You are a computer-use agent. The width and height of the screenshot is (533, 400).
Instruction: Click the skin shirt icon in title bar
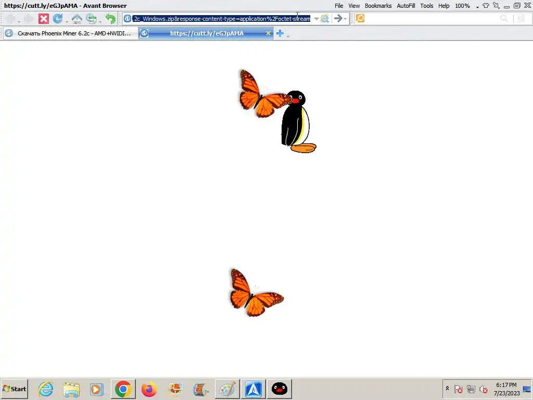click(x=486, y=5)
